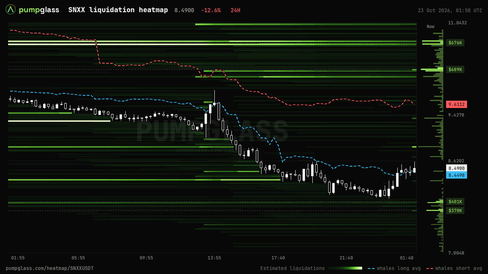The height and width of the screenshot is (274, 488).
Task: Click the 13:55 time axis label
Action: [x=214, y=258]
